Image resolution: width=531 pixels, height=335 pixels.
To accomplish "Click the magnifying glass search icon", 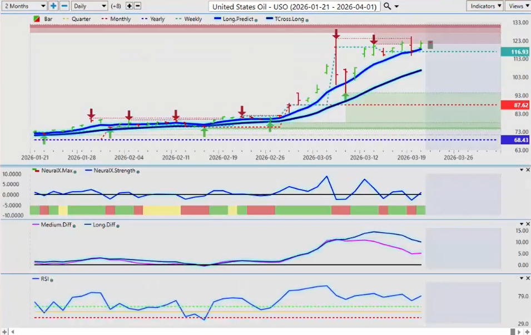I will coord(388,6).
